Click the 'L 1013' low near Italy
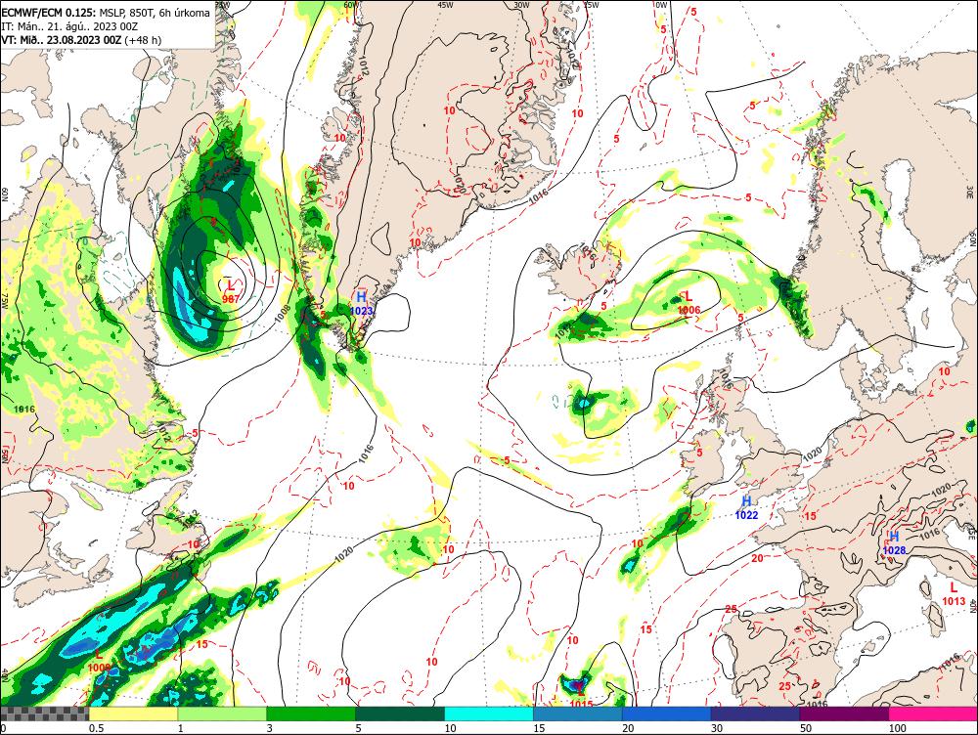Screen dimensions: 978x735 click(x=954, y=594)
